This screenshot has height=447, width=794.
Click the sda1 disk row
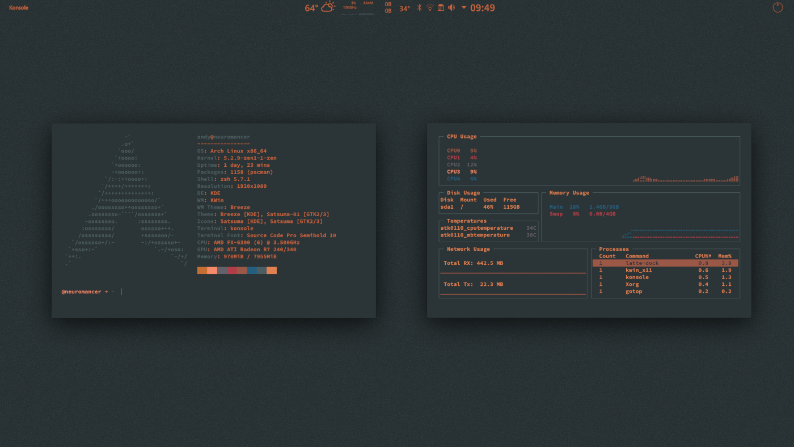pos(480,207)
